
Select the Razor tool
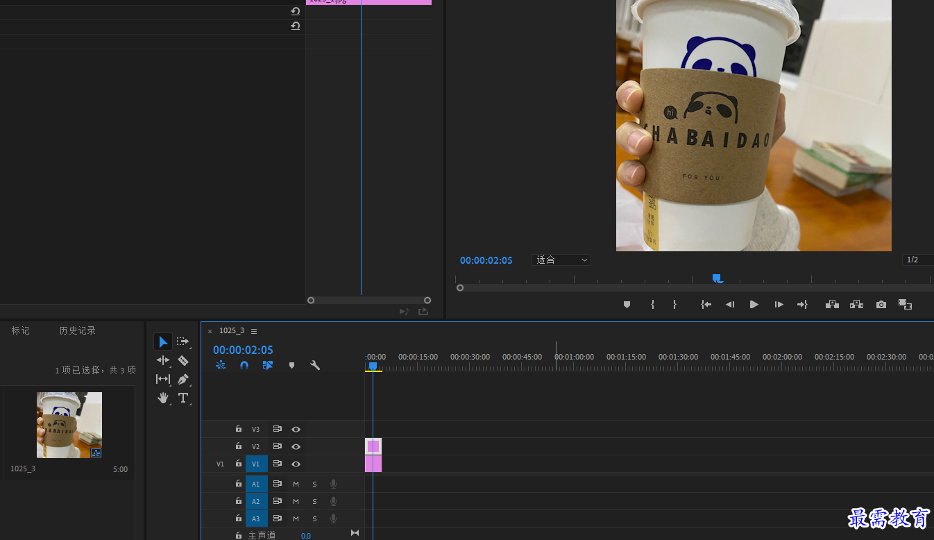click(182, 360)
